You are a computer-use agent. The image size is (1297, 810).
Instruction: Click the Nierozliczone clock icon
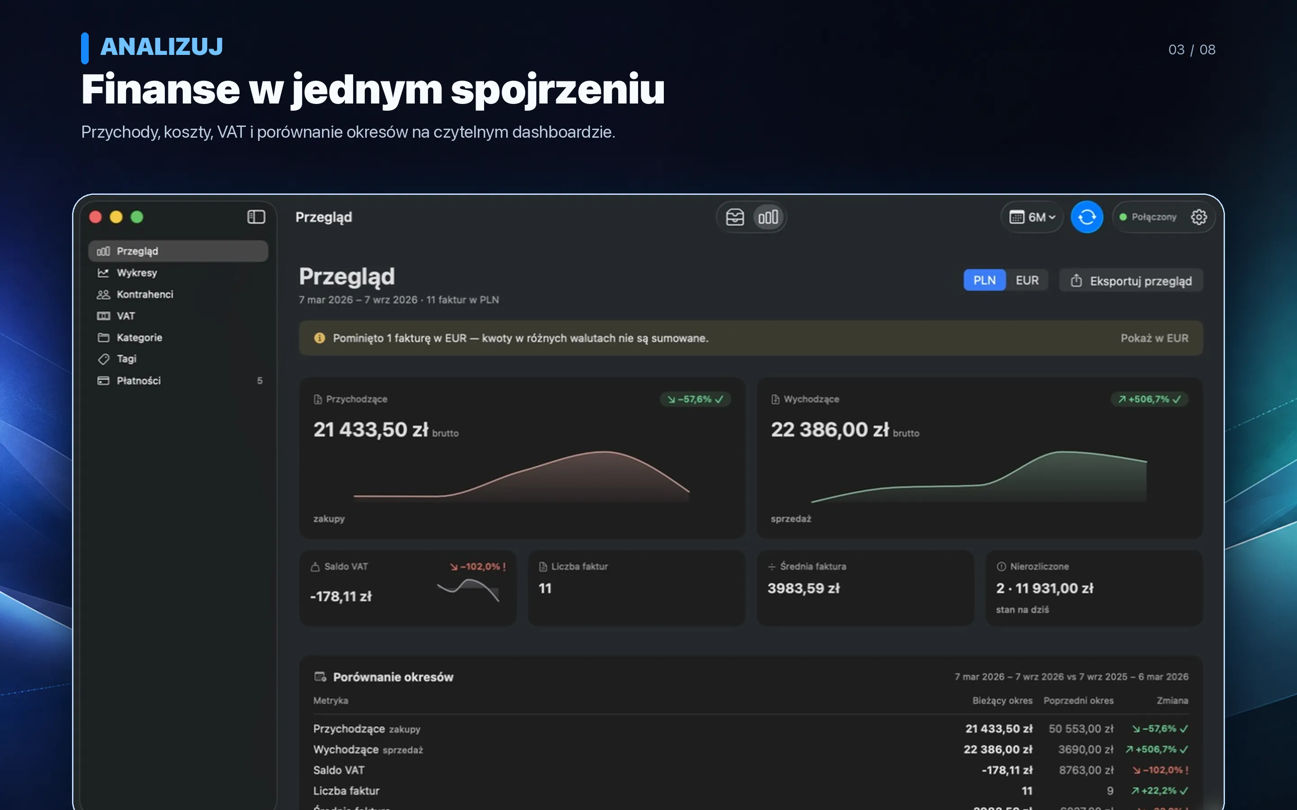click(1001, 567)
